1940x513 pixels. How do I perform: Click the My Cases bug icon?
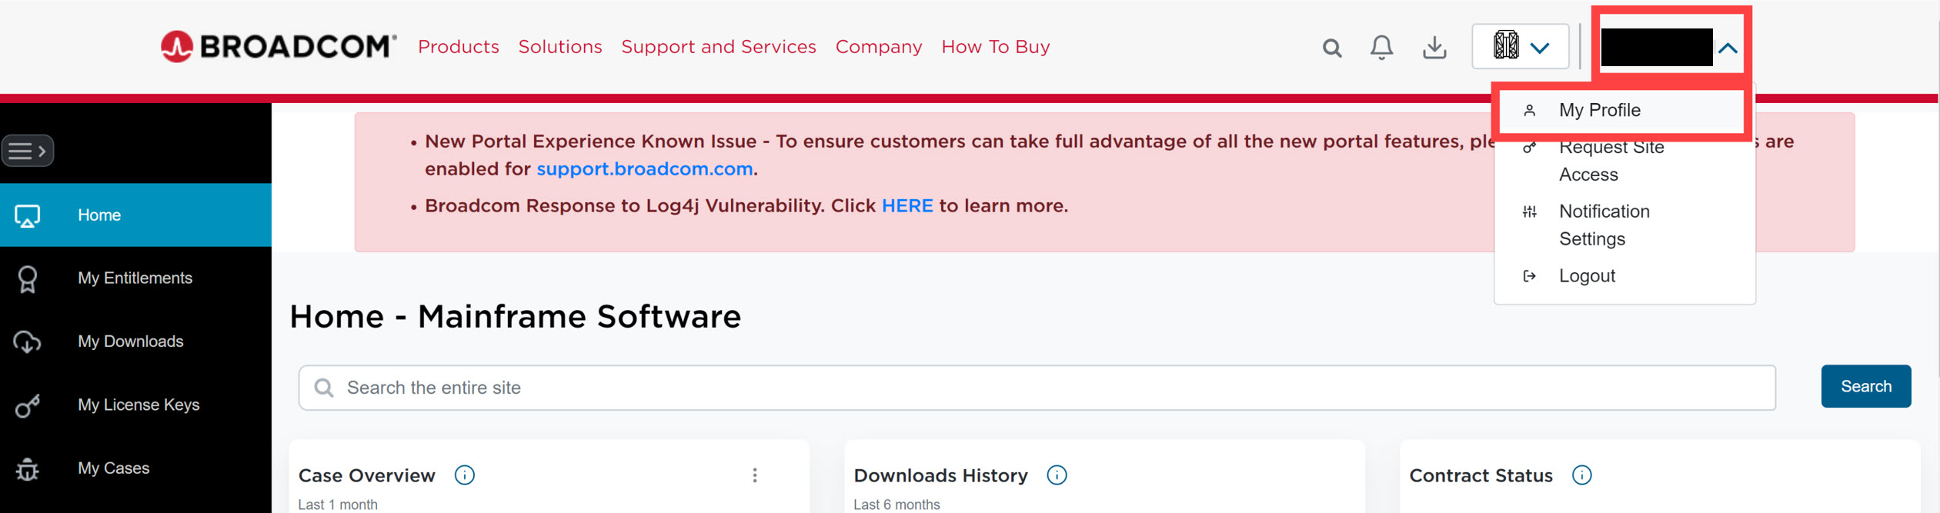point(28,468)
